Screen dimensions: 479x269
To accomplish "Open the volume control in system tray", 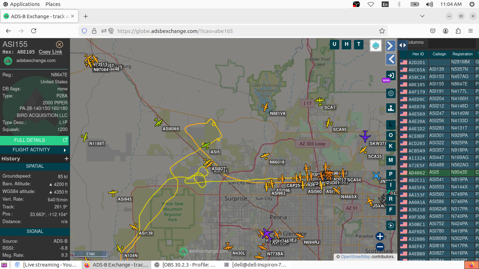I will click(x=429, y=4).
